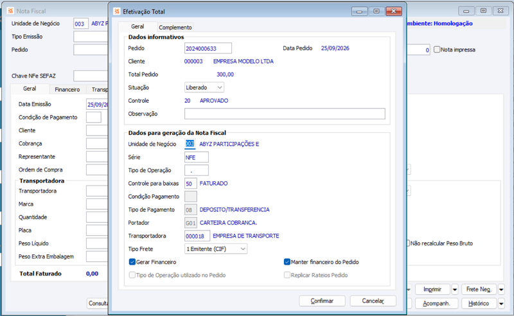Click the DEPOSITO/TRANSFERENCIA text
Image resolution: width=514 pixels, height=316 pixels.
click(x=235, y=209)
